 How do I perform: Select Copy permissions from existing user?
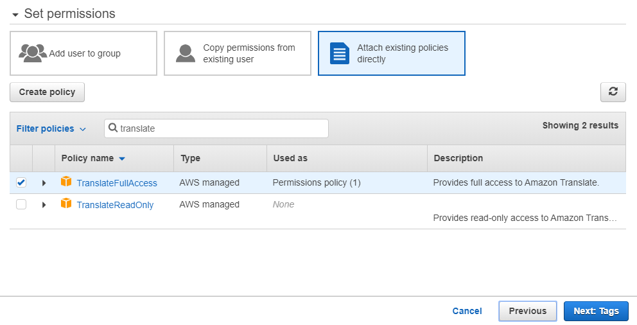pos(237,53)
